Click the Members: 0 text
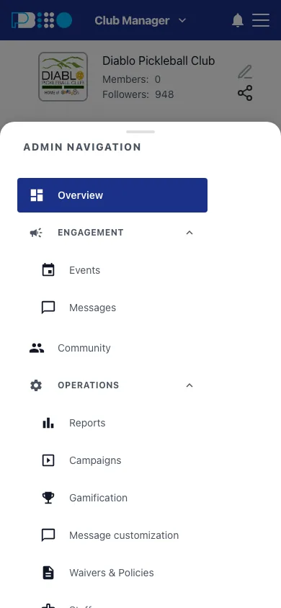Image resolution: width=281 pixels, height=608 pixels. 131,79
